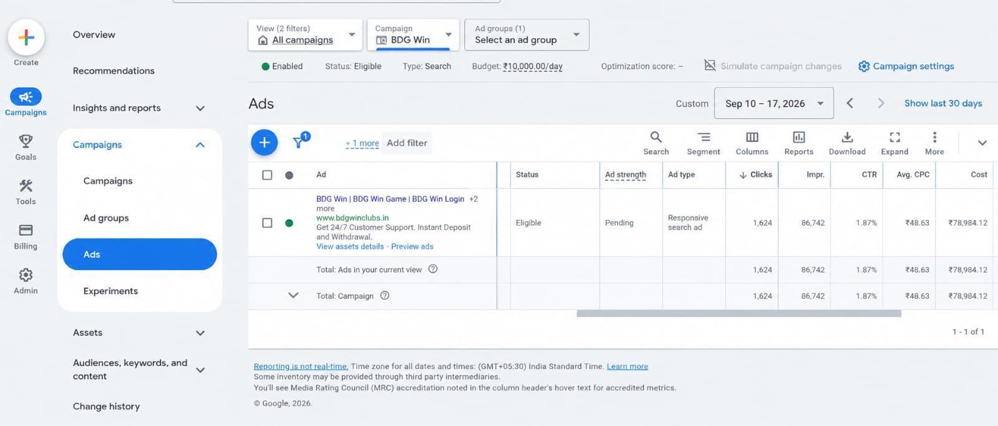The height and width of the screenshot is (426, 998).
Task: Click the +1 more filter link
Action: pos(362,143)
